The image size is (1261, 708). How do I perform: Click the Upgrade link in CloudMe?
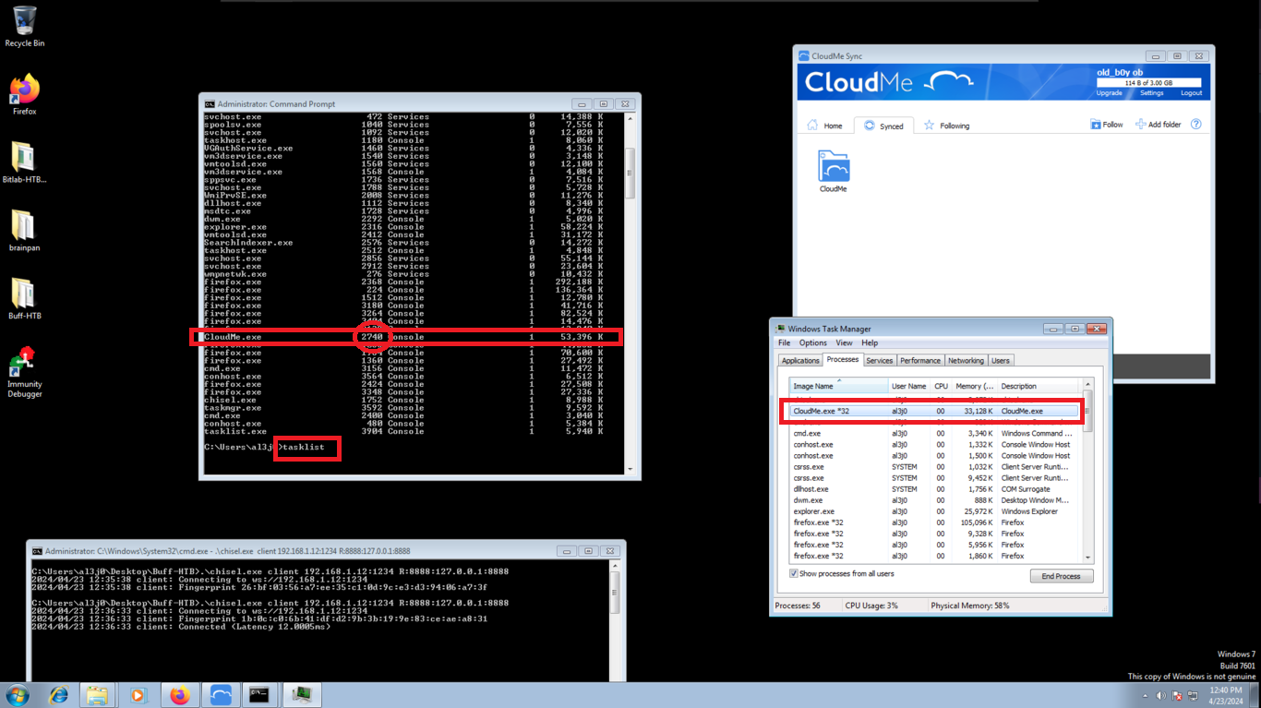(x=1109, y=93)
